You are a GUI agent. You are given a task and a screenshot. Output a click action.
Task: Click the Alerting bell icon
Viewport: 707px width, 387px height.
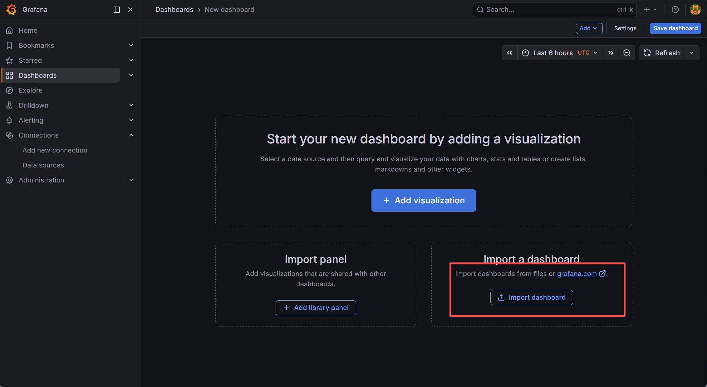click(9, 120)
